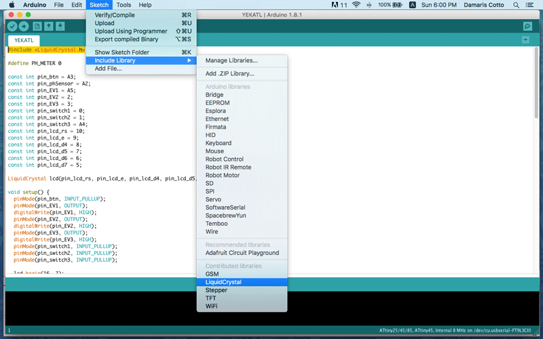Open the Tools menu
Image resolution: width=543 pixels, height=339 pixels.
[124, 5]
